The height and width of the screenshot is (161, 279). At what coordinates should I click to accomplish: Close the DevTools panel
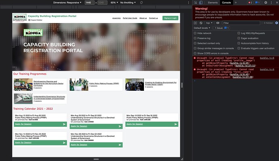(x=277, y=2)
